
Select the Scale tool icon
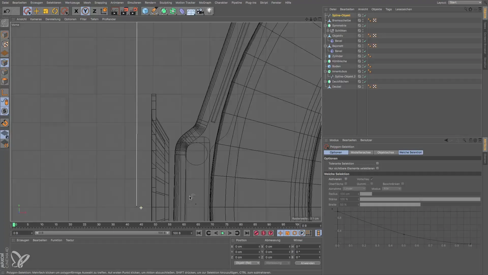point(46,11)
